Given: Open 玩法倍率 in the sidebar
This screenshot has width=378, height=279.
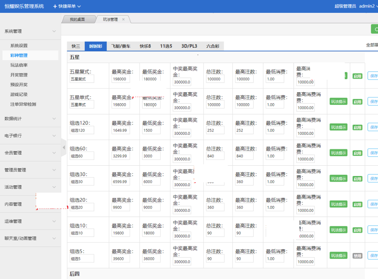Looking at the screenshot, I should point(19,65).
